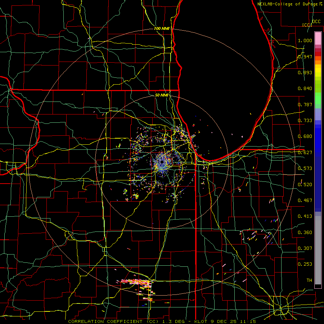Click the 0.947 scale value
The image size is (324, 324).
pos(305,57)
